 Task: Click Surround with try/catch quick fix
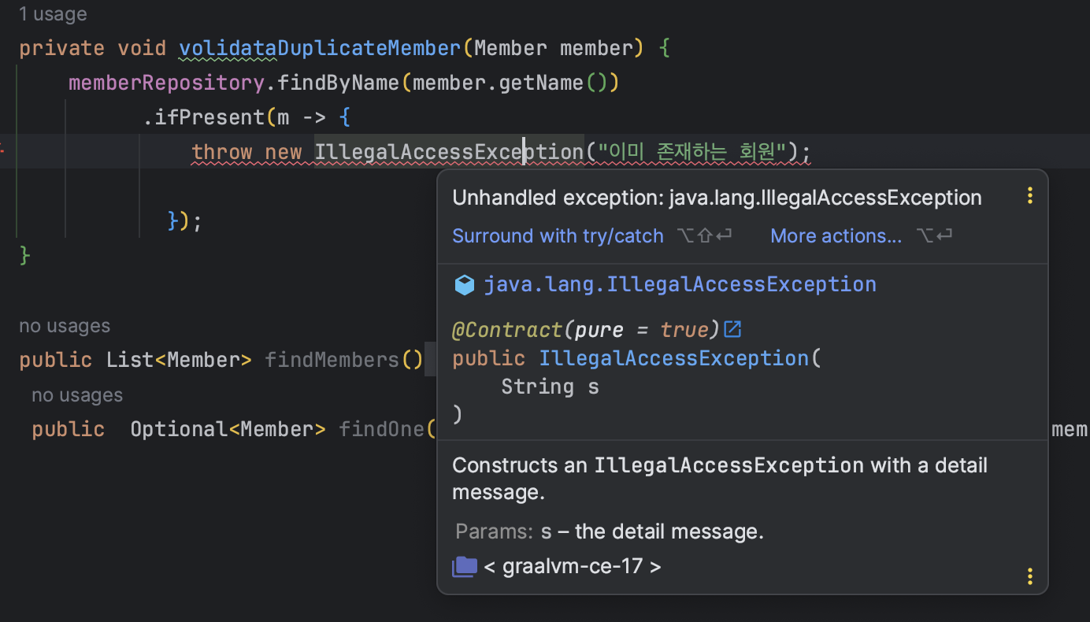(x=558, y=235)
